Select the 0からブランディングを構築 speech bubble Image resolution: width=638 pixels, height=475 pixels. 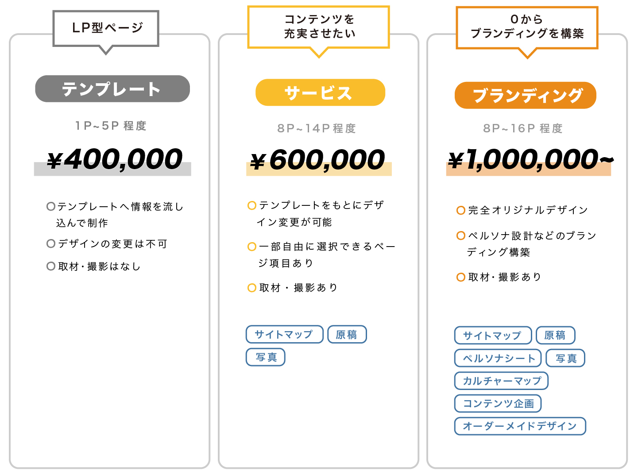tap(527, 27)
